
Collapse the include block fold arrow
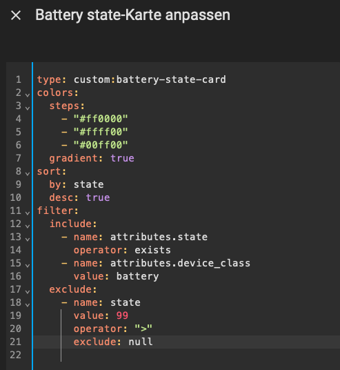(x=28, y=226)
